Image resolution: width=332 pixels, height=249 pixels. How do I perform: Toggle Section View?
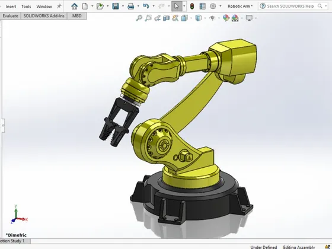(167, 18)
